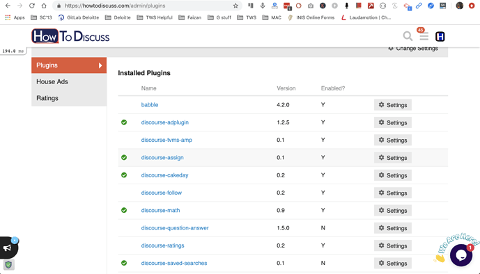Open G stuff bookmarks folder

(219, 17)
